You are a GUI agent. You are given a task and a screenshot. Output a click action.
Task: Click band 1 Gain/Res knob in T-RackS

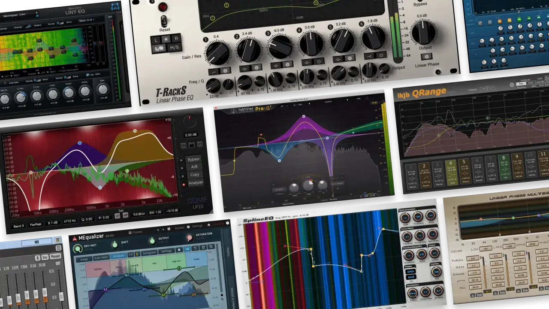pyautogui.click(x=217, y=53)
